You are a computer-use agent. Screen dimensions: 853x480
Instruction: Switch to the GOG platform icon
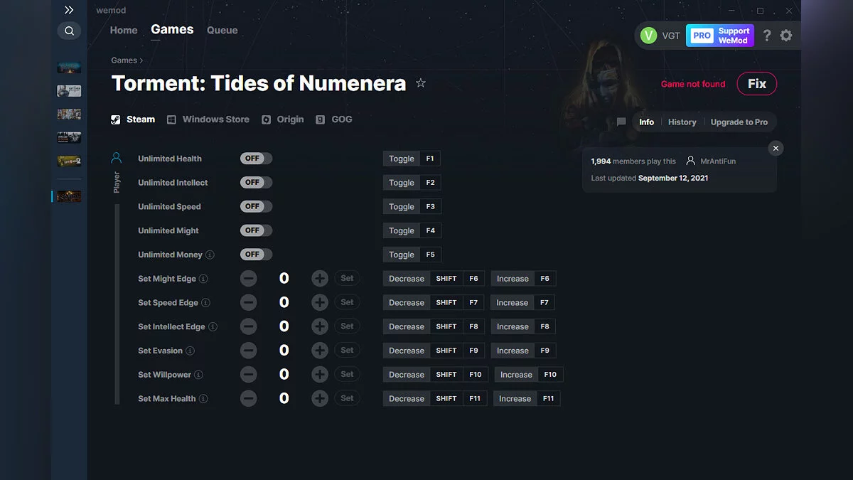click(321, 119)
